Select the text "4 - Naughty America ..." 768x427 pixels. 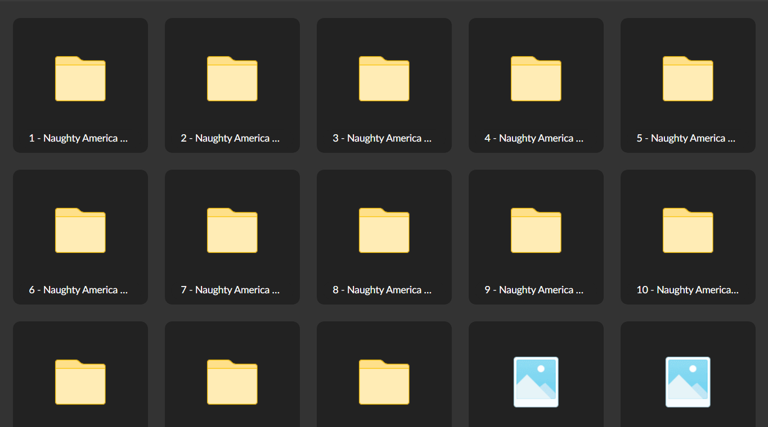535,138
